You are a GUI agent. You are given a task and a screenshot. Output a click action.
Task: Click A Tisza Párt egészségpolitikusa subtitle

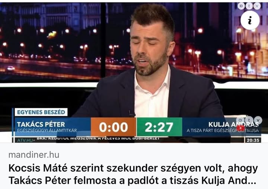223,130
